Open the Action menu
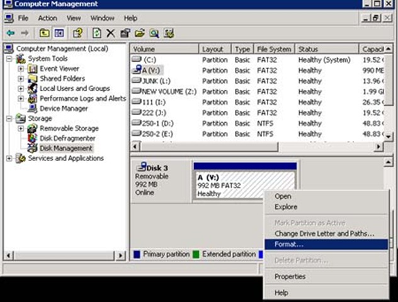This screenshot has width=398, height=302. pyautogui.click(x=47, y=18)
